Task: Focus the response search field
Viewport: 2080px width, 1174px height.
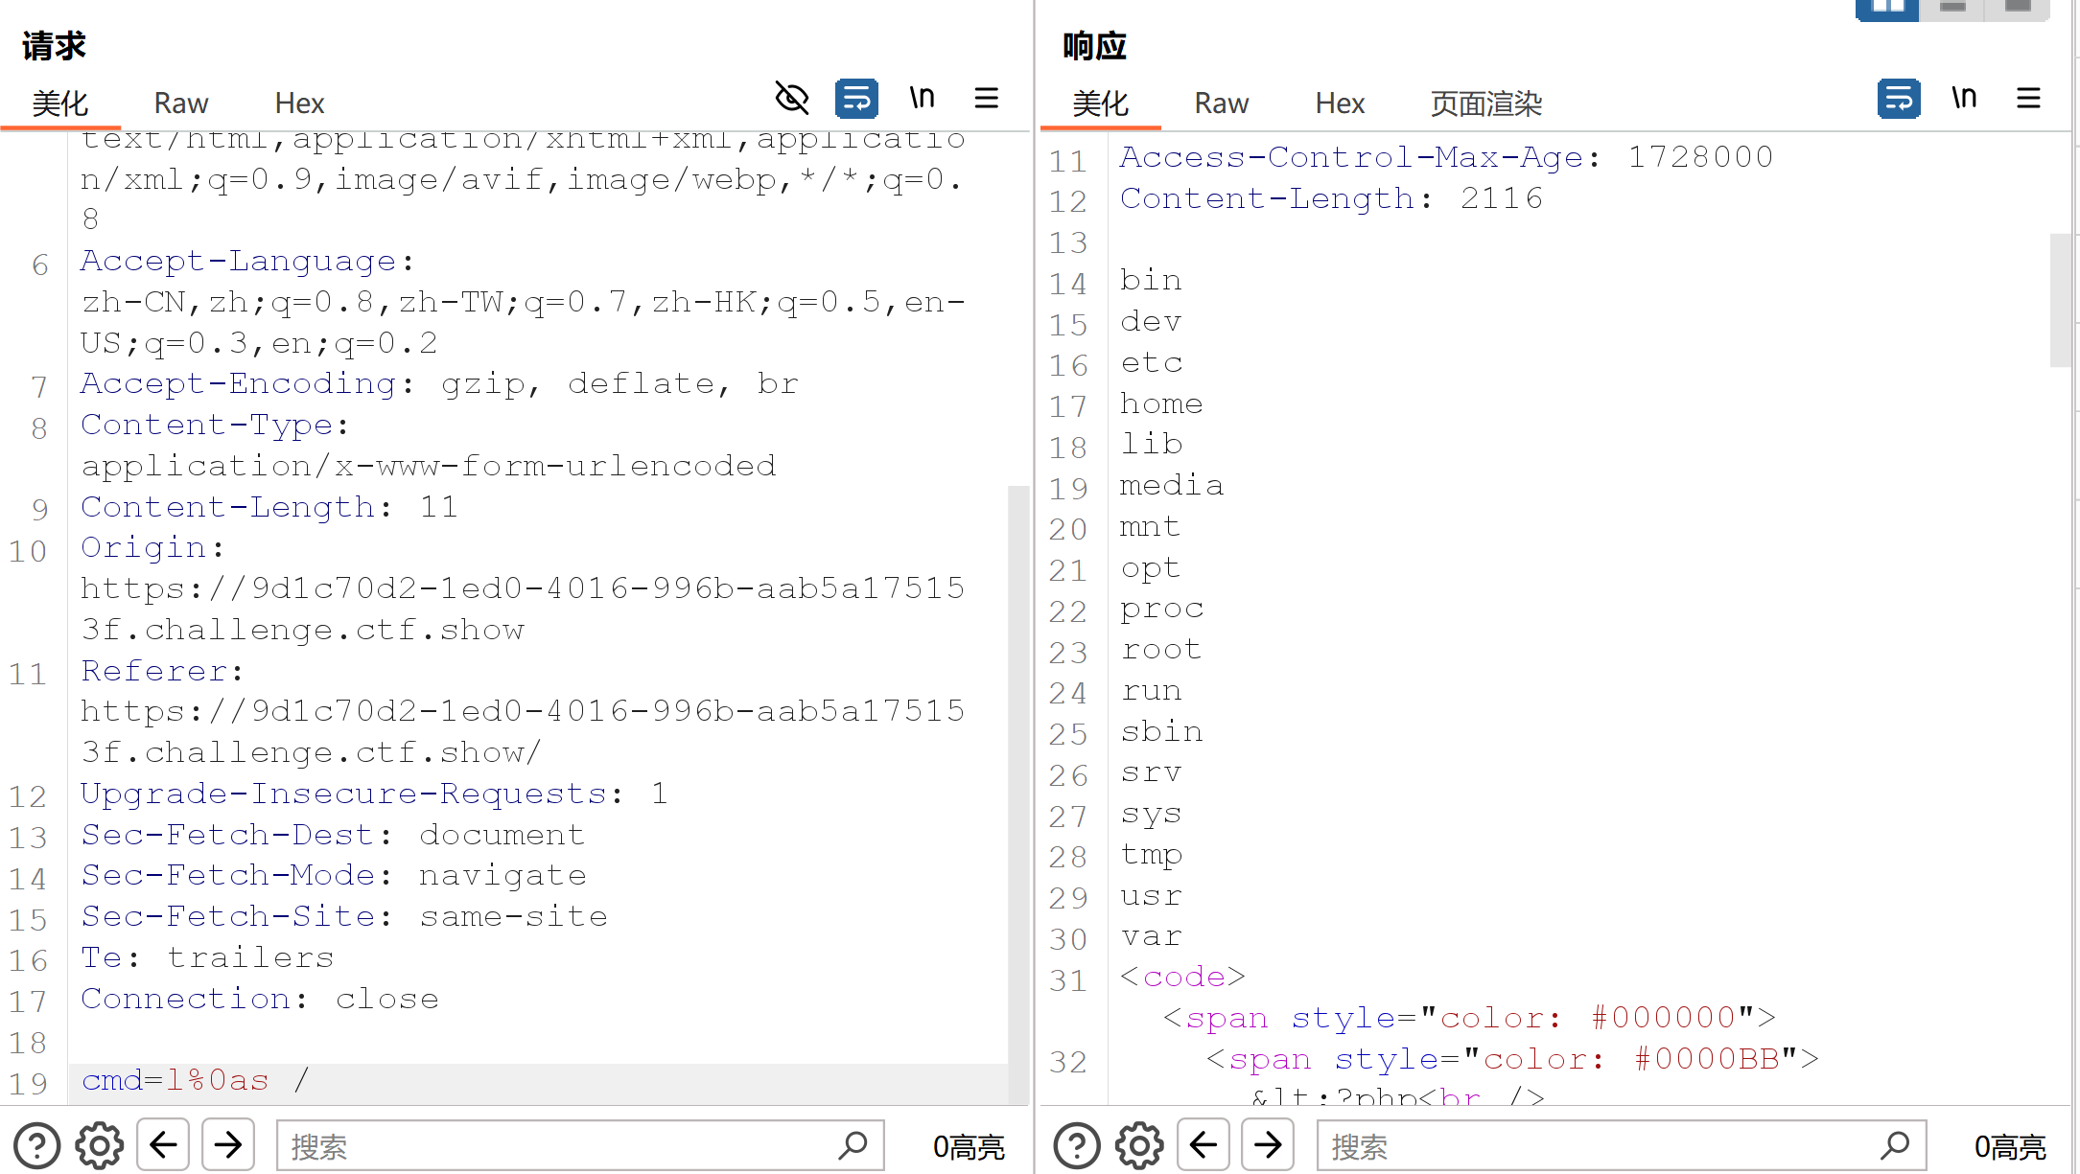Action: tap(1622, 1145)
